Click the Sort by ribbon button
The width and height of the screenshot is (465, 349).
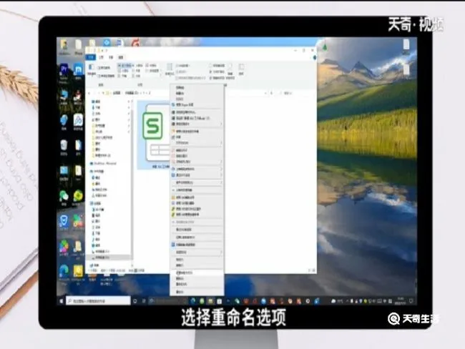point(170,69)
